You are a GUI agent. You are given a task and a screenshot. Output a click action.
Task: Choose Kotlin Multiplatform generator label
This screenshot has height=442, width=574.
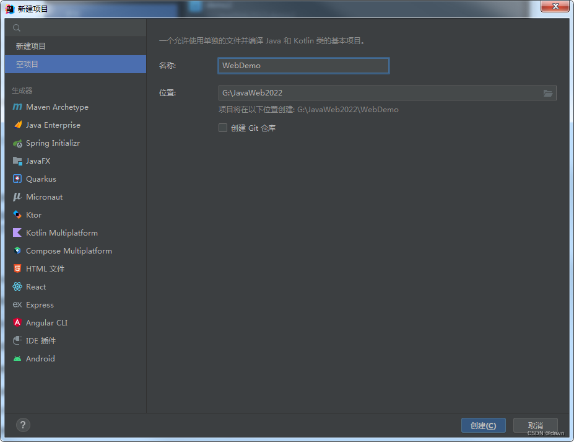[x=62, y=232]
